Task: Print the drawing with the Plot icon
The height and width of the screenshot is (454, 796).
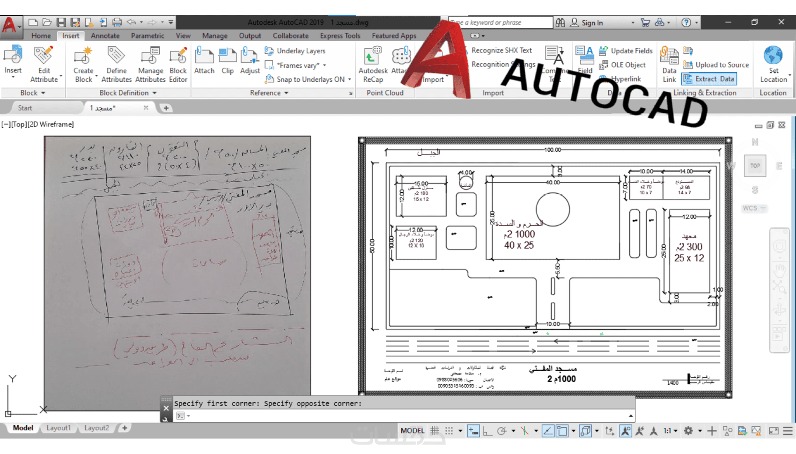Action: point(117,22)
